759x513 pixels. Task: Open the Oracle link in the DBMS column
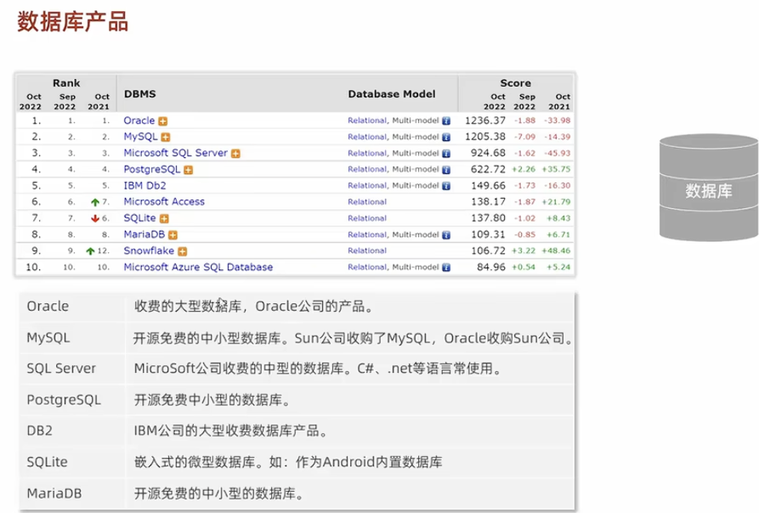click(139, 121)
